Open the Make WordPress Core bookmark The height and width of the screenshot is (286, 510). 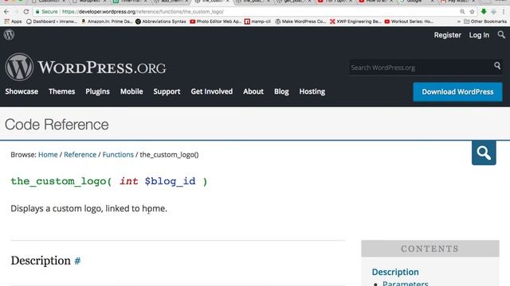(x=300, y=21)
